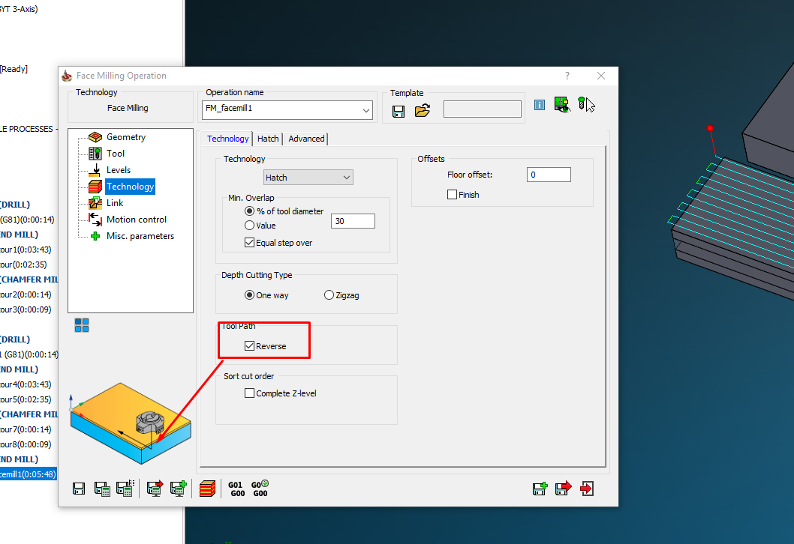
Task: Select the our4(0:03:43) operation in CAM tree
Action: [x=26, y=384]
